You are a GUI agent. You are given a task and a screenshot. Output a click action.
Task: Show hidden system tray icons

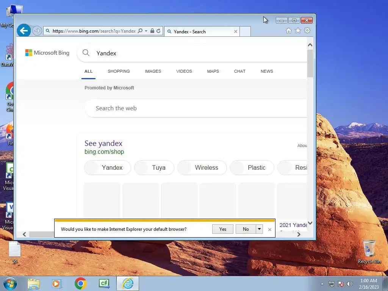[x=322, y=284]
